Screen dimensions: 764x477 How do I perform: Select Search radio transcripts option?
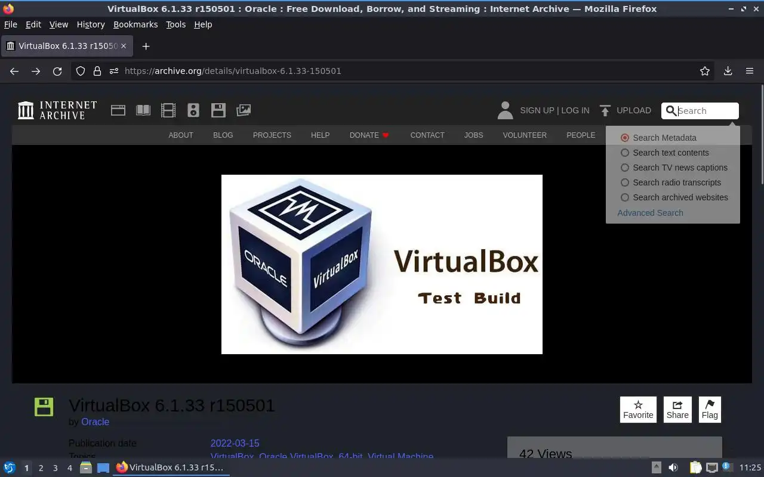(625, 182)
